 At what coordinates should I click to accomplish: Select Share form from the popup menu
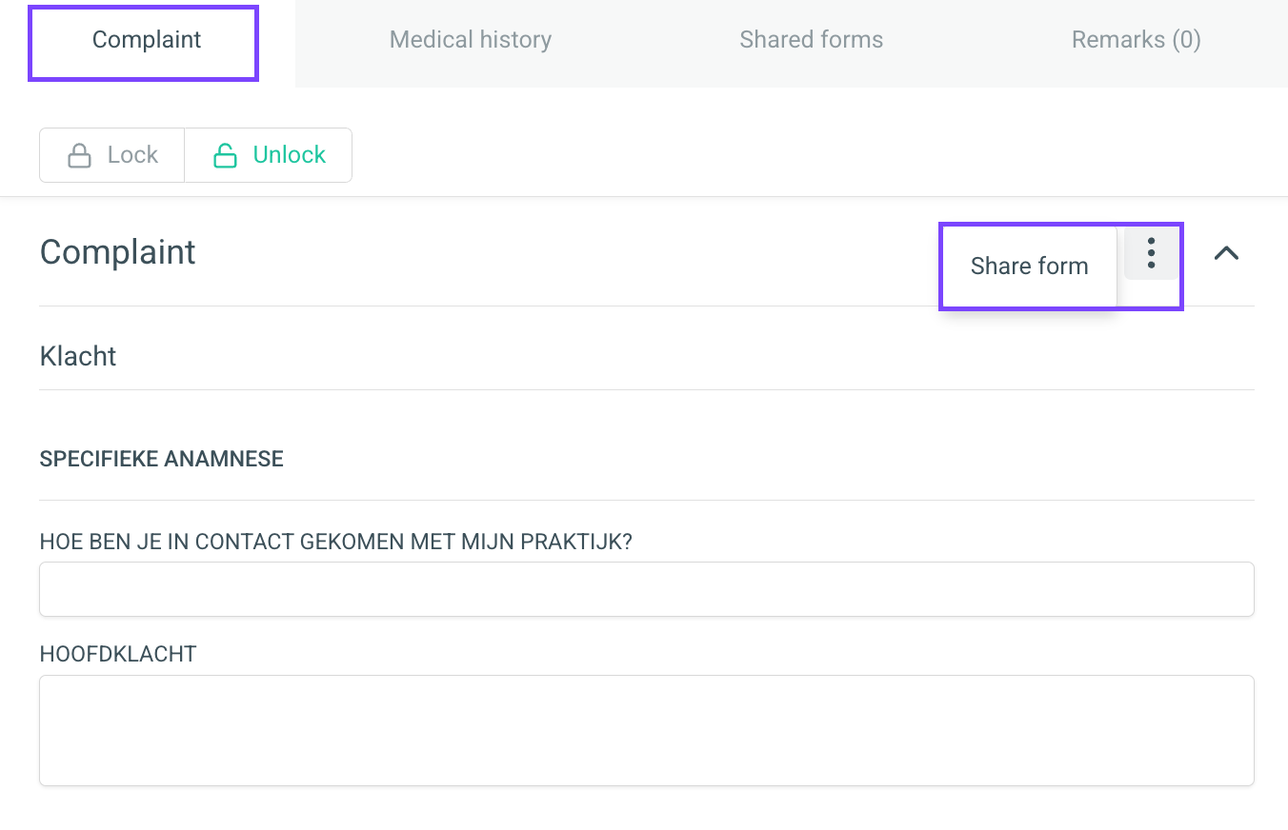click(1029, 266)
